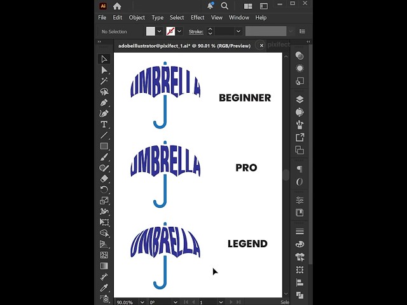Image resolution: width=407 pixels, height=305 pixels.
Task: Select the Shaper tool
Action: [x=104, y=168]
